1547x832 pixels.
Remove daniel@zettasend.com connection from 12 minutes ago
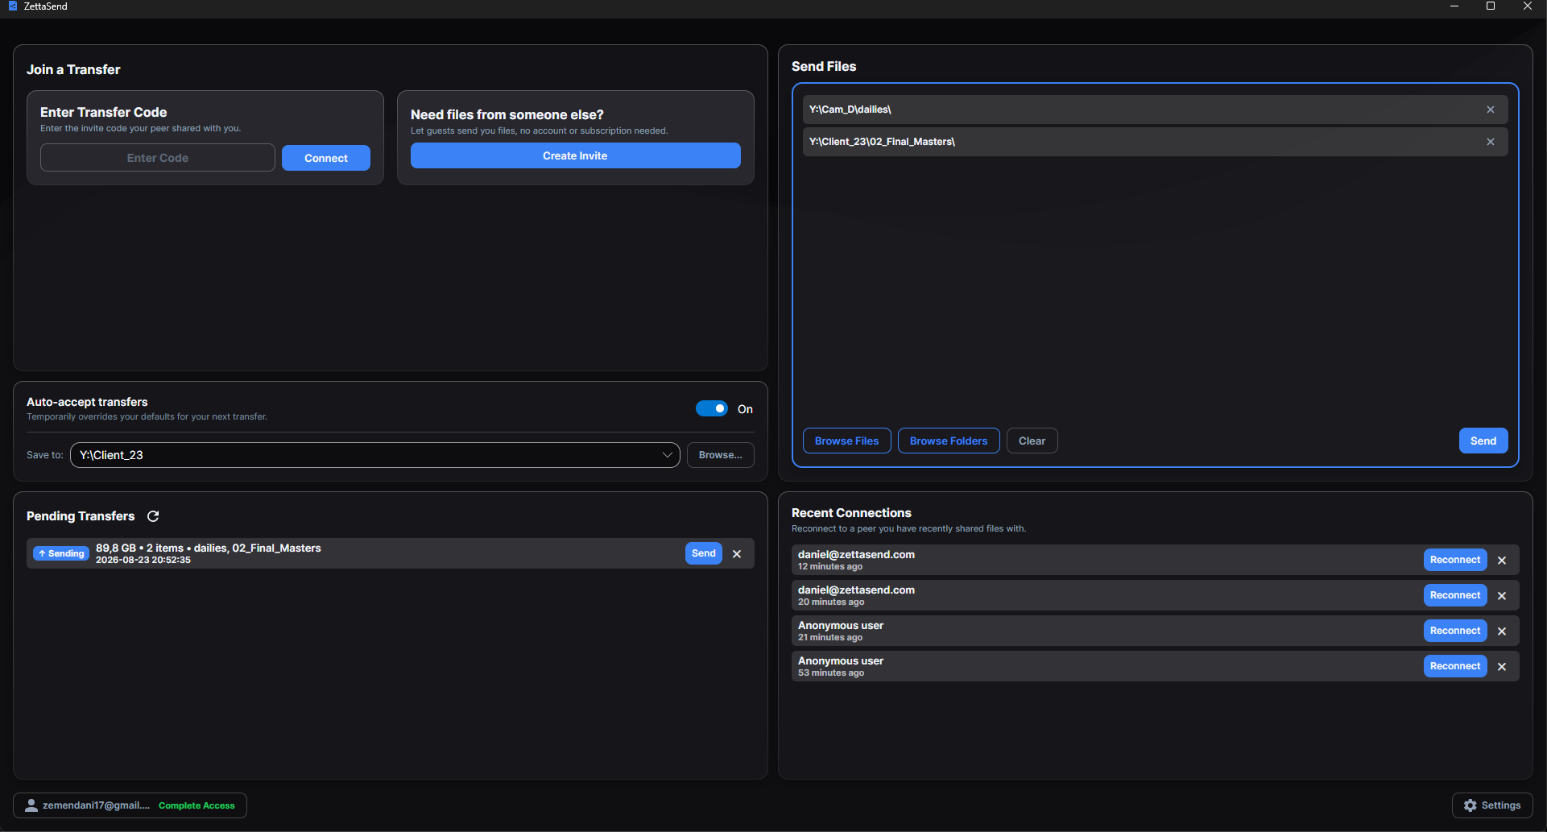point(1502,561)
